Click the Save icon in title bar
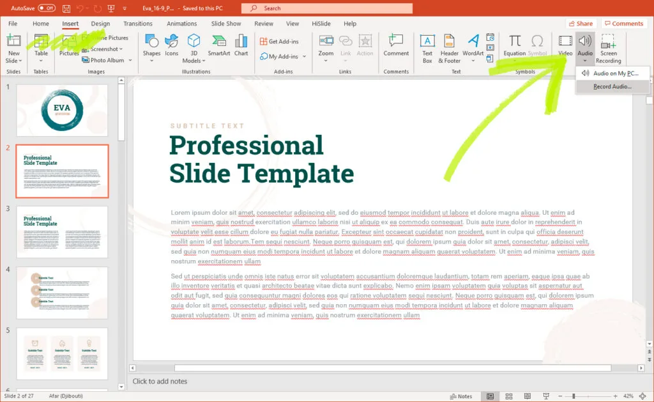Viewport: 654px width, 402px height. [66, 8]
